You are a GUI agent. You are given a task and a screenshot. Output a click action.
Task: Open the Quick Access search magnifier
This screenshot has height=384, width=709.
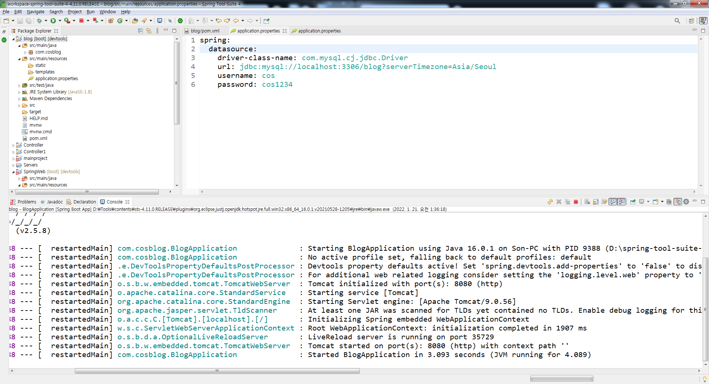click(x=677, y=21)
